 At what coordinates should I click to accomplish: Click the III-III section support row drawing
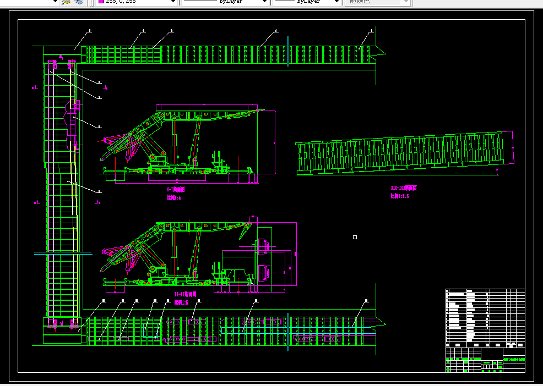(x=404, y=153)
